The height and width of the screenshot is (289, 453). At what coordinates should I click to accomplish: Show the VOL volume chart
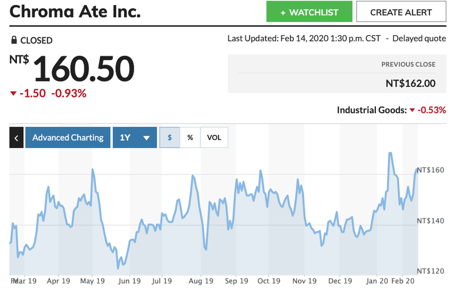pos(214,138)
